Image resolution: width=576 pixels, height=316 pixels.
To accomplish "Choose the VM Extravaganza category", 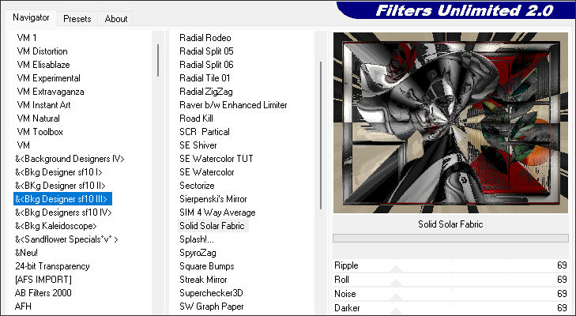I will [x=51, y=92].
